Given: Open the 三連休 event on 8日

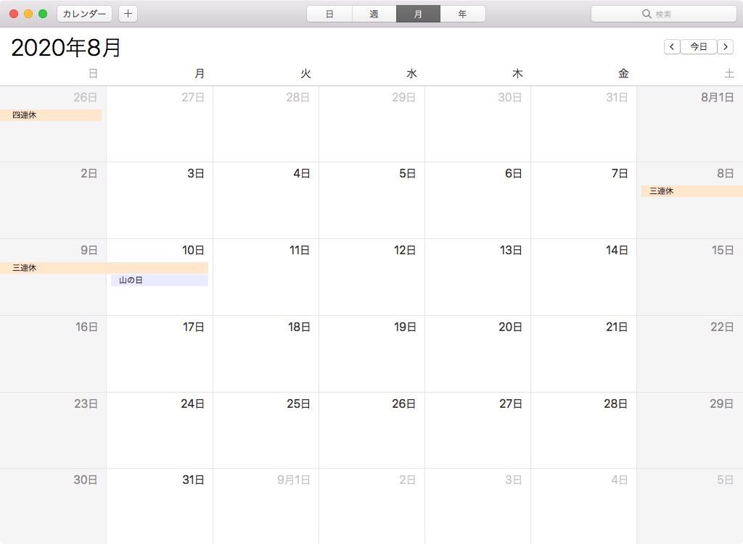Looking at the screenshot, I should pyautogui.click(x=691, y=191).
